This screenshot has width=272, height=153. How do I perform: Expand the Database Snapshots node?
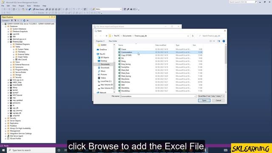(x=8, y=31)
